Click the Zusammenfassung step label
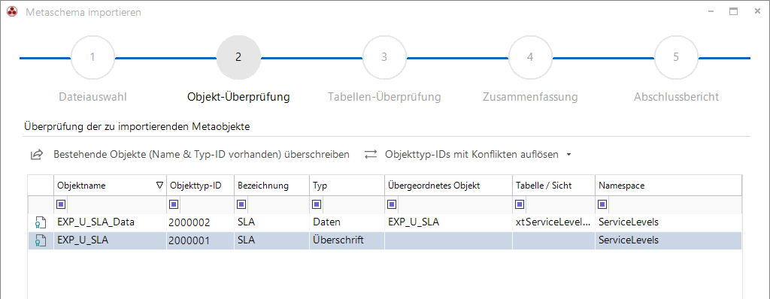Image resolution: width=770 pixels, height=299 pixels. pos(530,97)
